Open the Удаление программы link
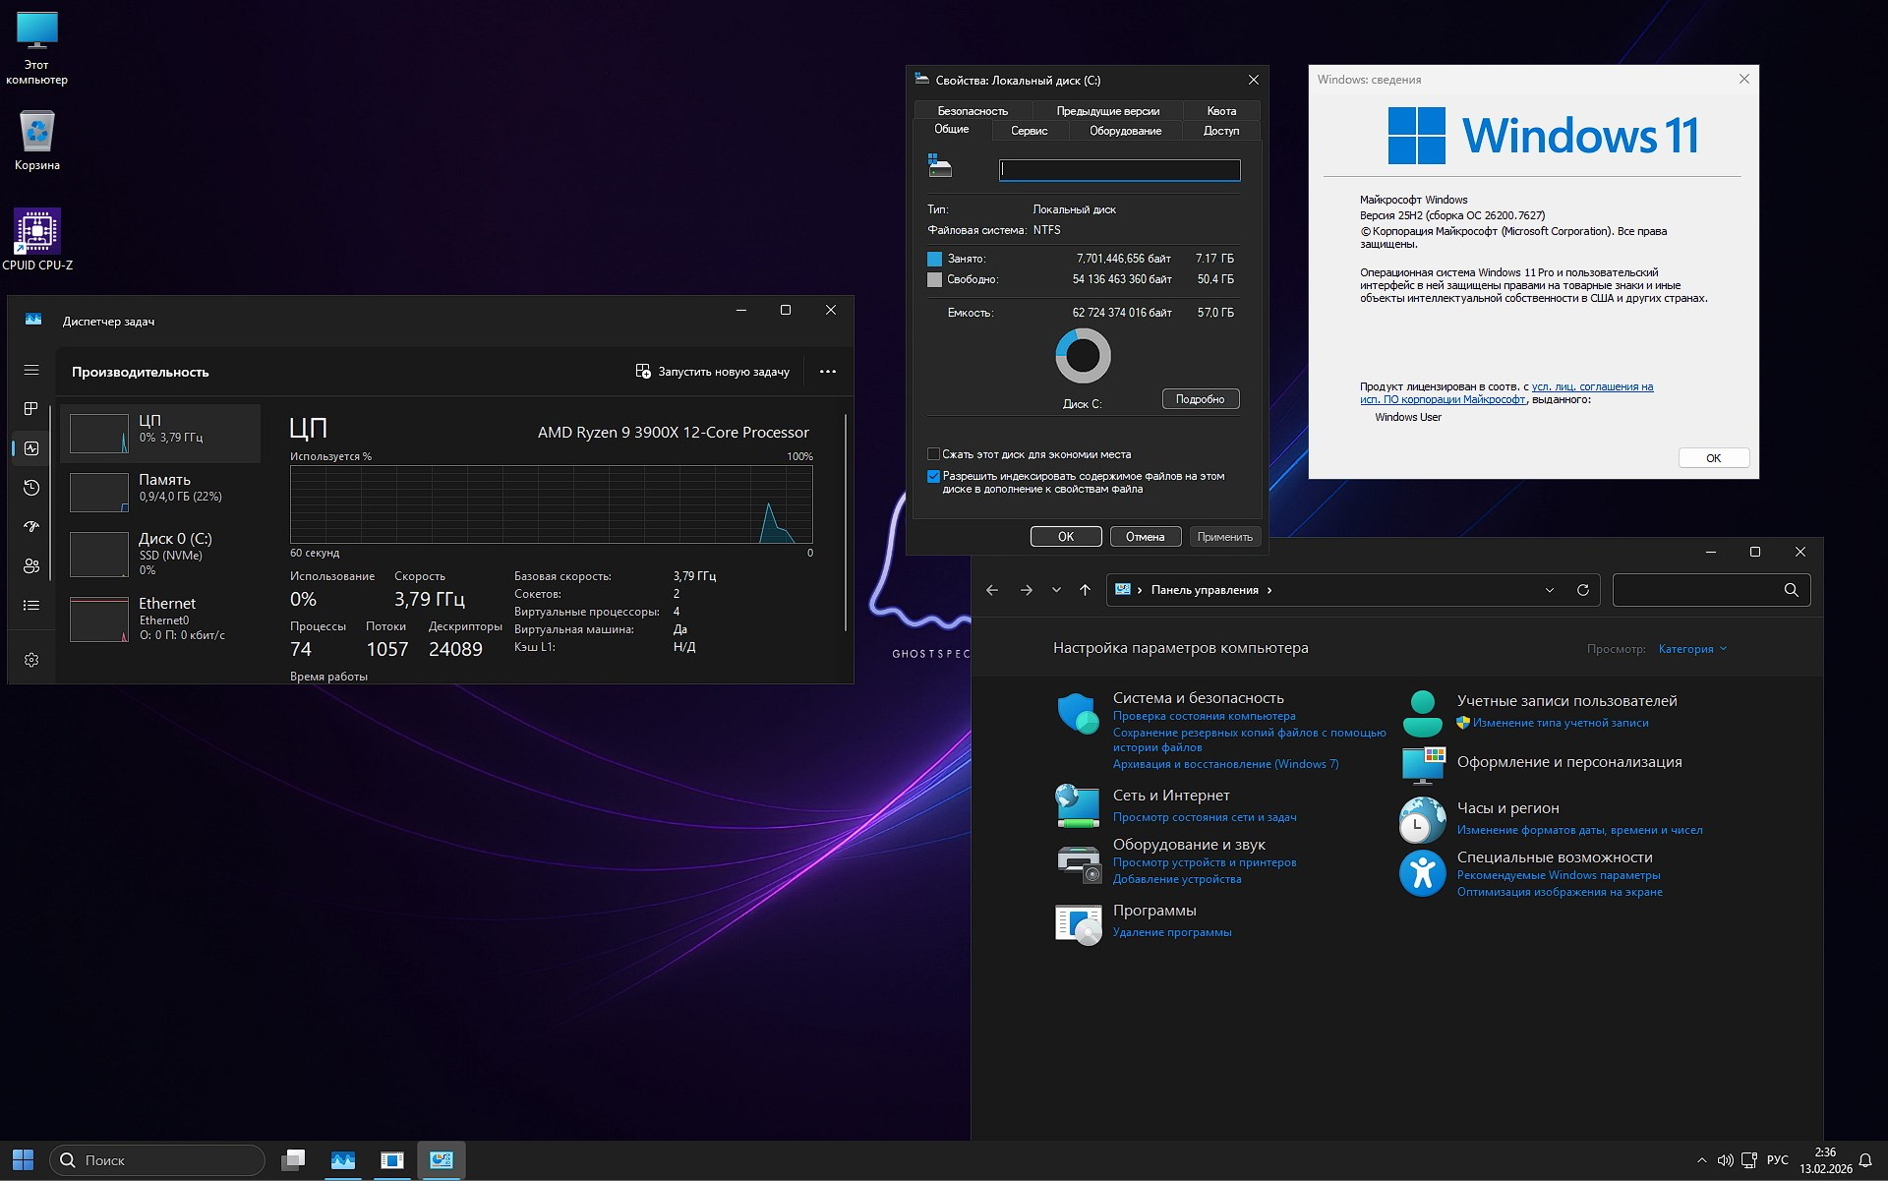 pos(1171,931)
